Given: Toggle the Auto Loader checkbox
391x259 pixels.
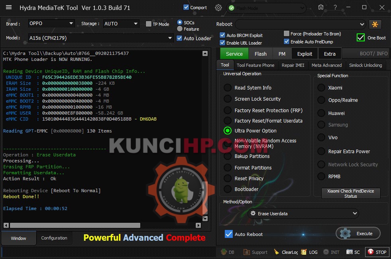Looking at the screenshot, I should (179, 38).
